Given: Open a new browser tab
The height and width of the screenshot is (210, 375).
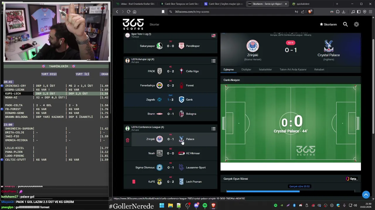Looking at the screenshot, I should click(337, 4).
